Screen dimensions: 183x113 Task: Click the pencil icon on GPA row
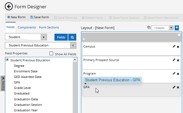[x=174, y=87]
